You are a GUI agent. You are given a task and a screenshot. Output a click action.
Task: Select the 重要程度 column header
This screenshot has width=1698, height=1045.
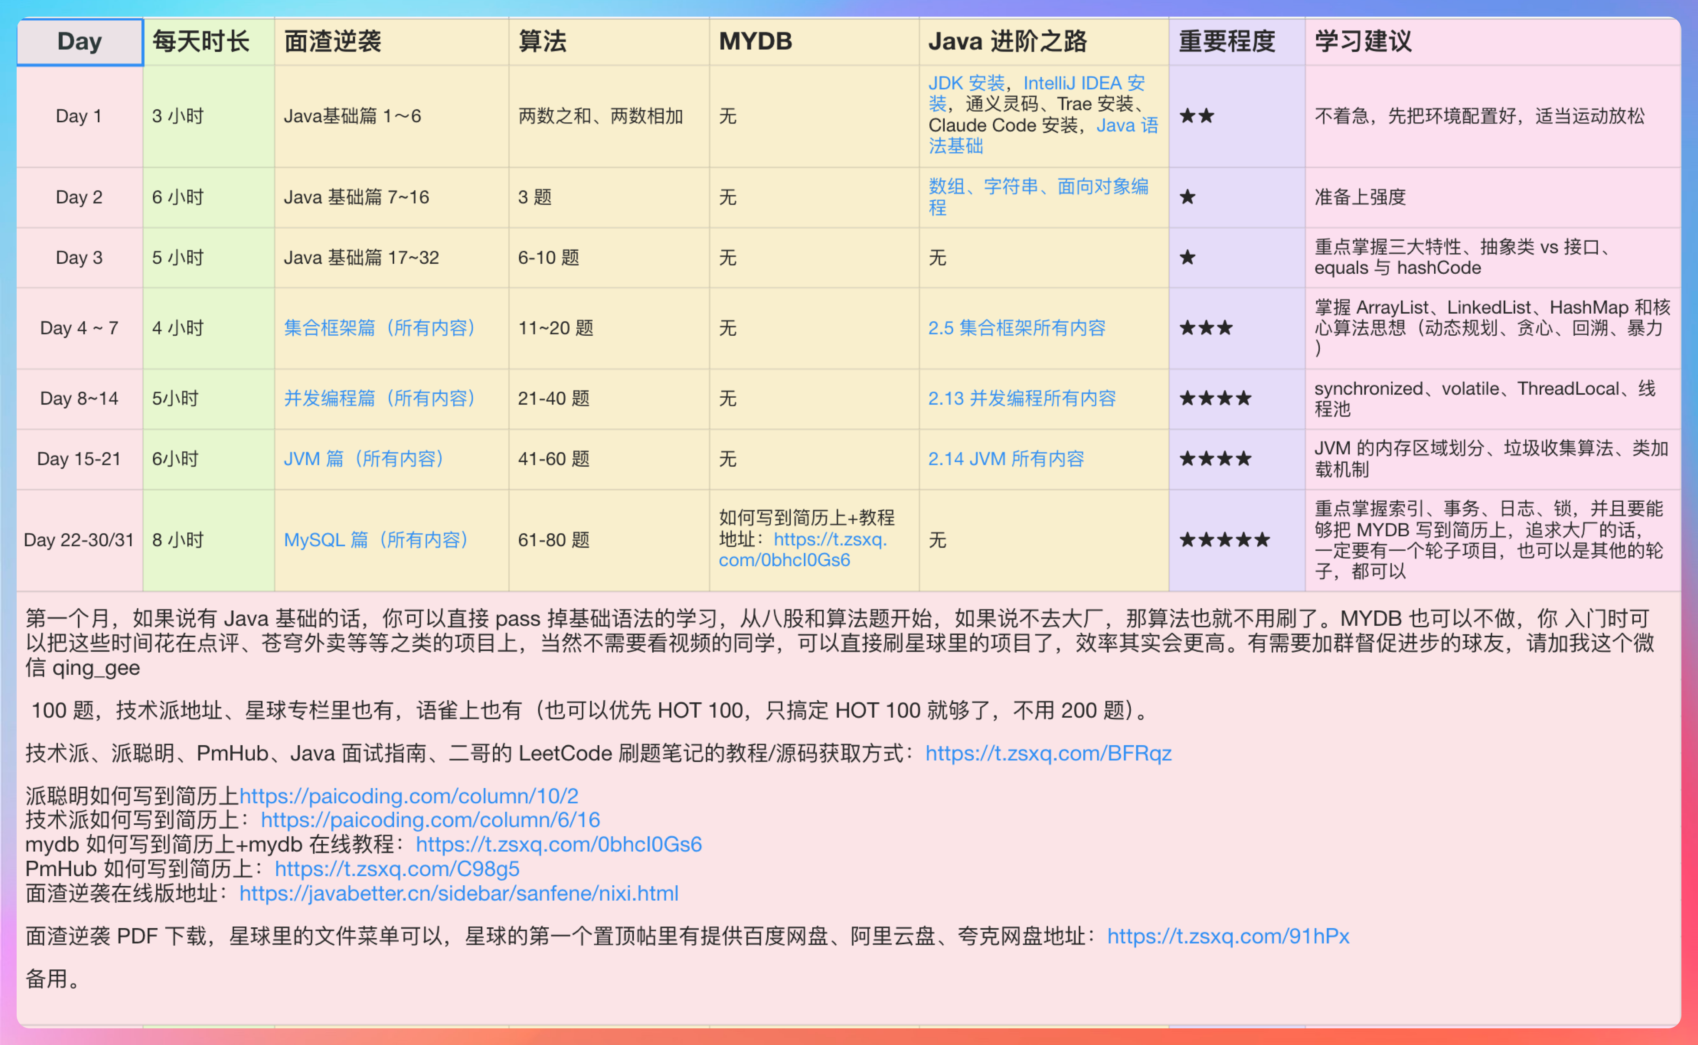coord(1226,42)
